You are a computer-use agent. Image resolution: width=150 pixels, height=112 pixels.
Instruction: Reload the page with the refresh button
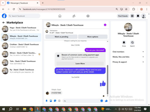pos(14,9)
